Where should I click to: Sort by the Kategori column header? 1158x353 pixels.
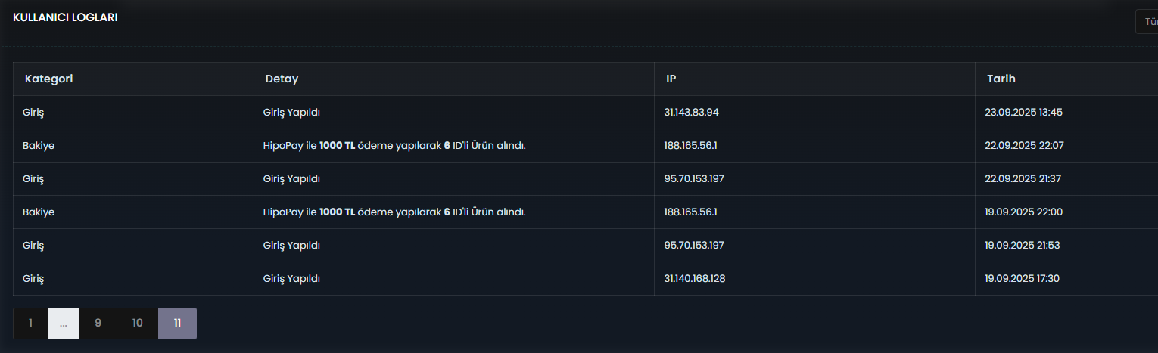(x=49, y=79)
